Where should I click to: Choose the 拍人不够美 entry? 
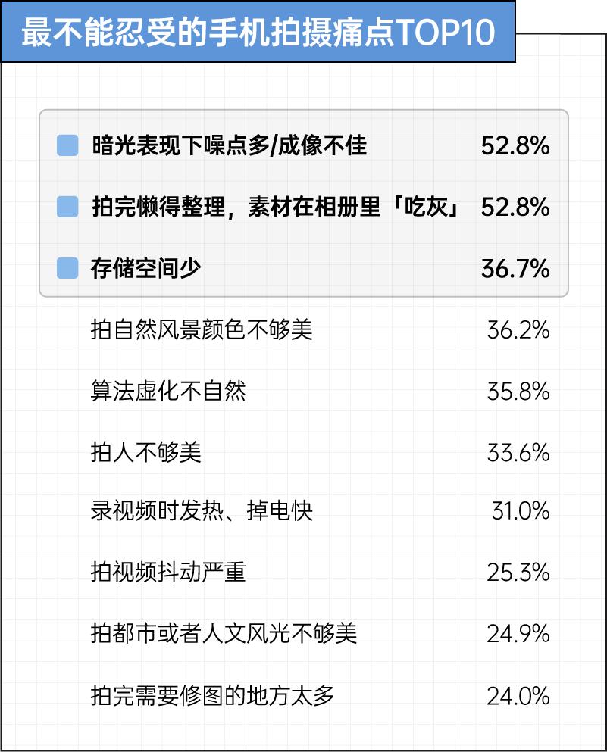click(146, 453)
